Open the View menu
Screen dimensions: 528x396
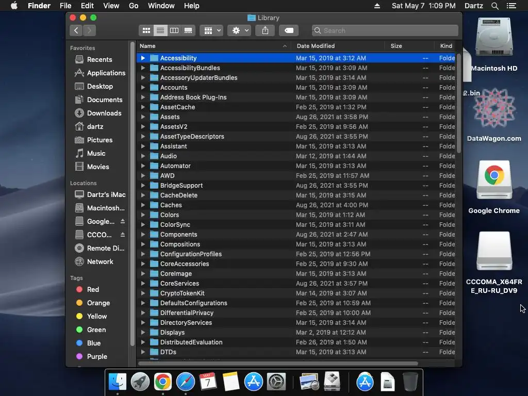coord(111,6)
